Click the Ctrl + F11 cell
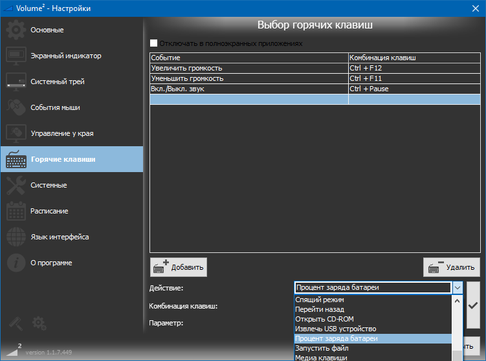 tap(414, 78)
